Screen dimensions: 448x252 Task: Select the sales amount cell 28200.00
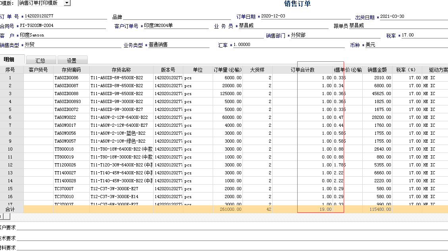click(377, 117)
